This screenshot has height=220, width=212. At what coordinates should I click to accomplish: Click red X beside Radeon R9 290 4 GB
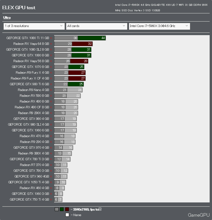[51, 142]
